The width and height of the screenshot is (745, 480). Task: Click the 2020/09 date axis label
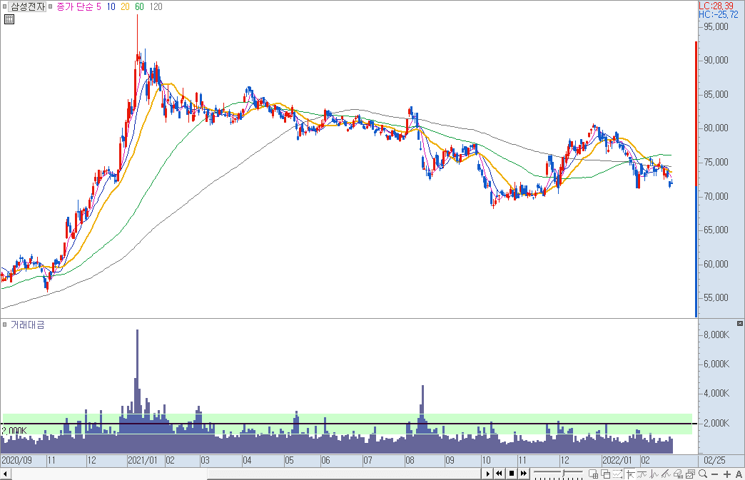click(x=16, y=460)
